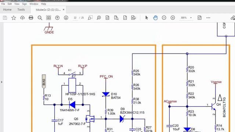Select the tidube1c document tab
The width and height of the screenshot is (235, 132).
point(48,10)
